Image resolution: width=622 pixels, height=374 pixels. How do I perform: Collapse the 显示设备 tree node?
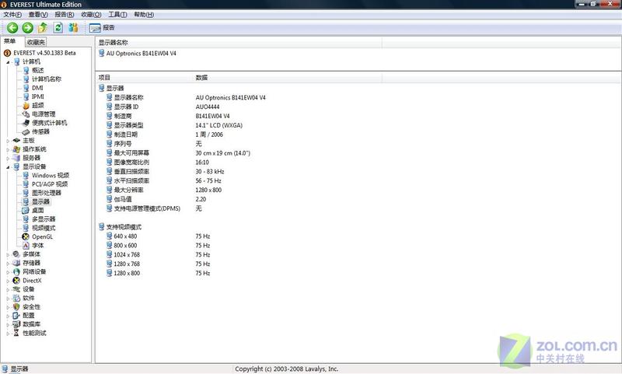click(8, 167)
